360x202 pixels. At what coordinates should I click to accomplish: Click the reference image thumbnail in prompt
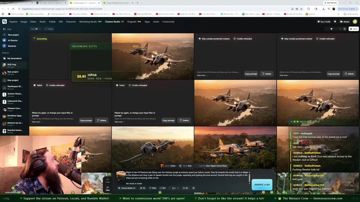tap(121, 176)
